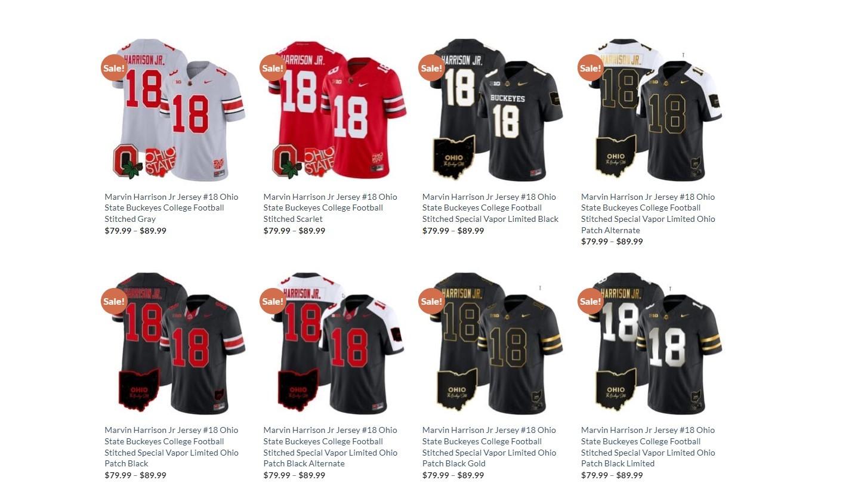
Task: Open the 'Stitched Gray' jersey title link
Action: click(x=171, y=208)
